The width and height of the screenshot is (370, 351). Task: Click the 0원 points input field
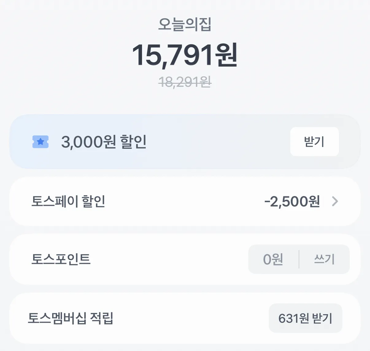pos(273,259)
